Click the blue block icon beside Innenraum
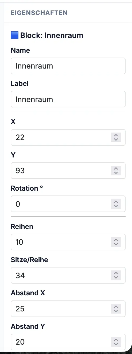Screen dimensions: 132x354 15,35
